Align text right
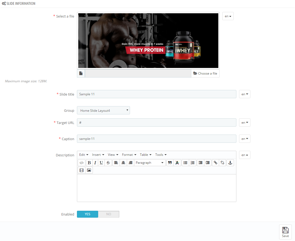The width and height of the screenshot is (295, 241). [x=130, y=163]
